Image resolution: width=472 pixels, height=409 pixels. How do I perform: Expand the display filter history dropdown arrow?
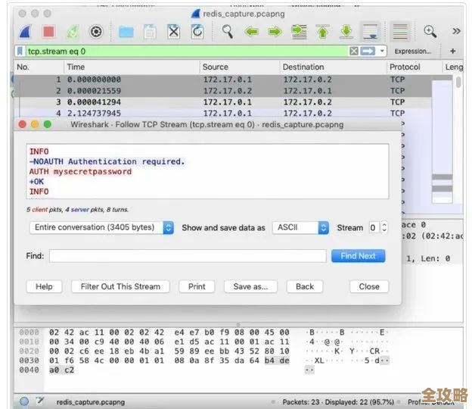pyautogui.click(x=382, y=51)
